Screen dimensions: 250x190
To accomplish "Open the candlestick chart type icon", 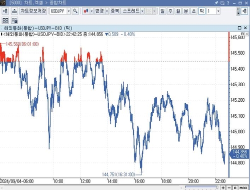I will pyautogui.click(x=86, y=11).
